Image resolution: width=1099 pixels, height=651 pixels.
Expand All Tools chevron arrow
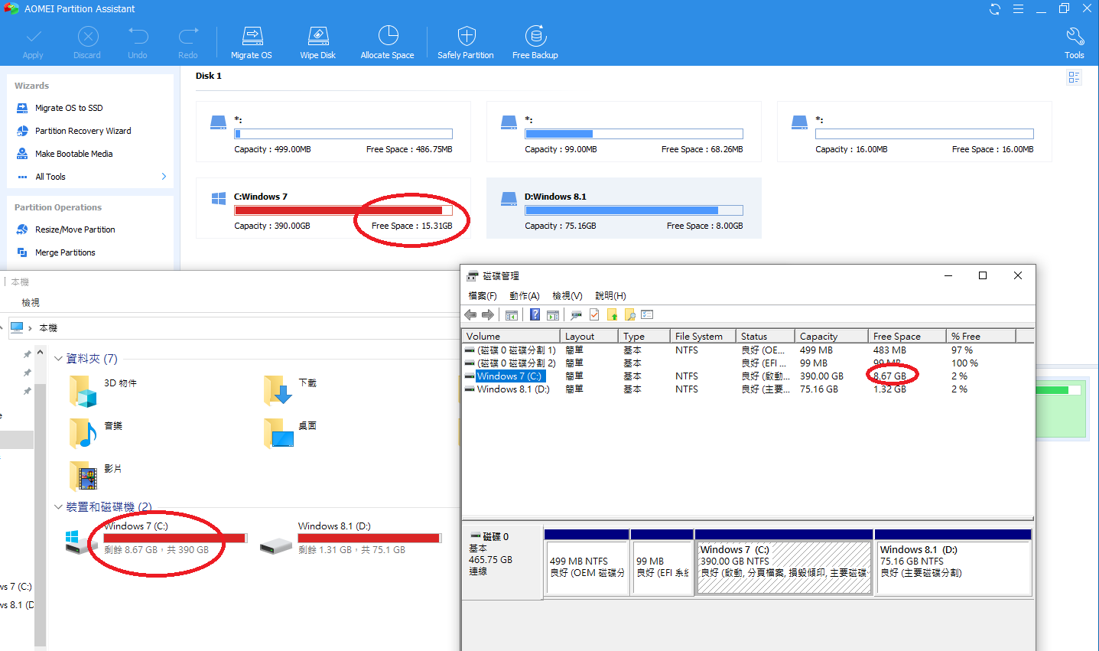164,177
